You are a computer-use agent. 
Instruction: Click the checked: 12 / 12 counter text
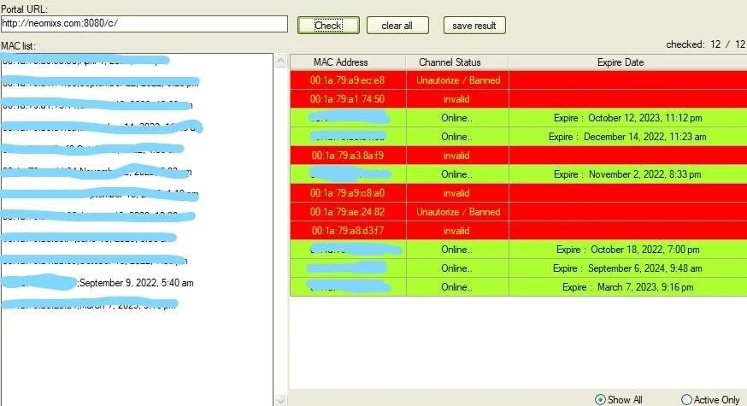705,44
